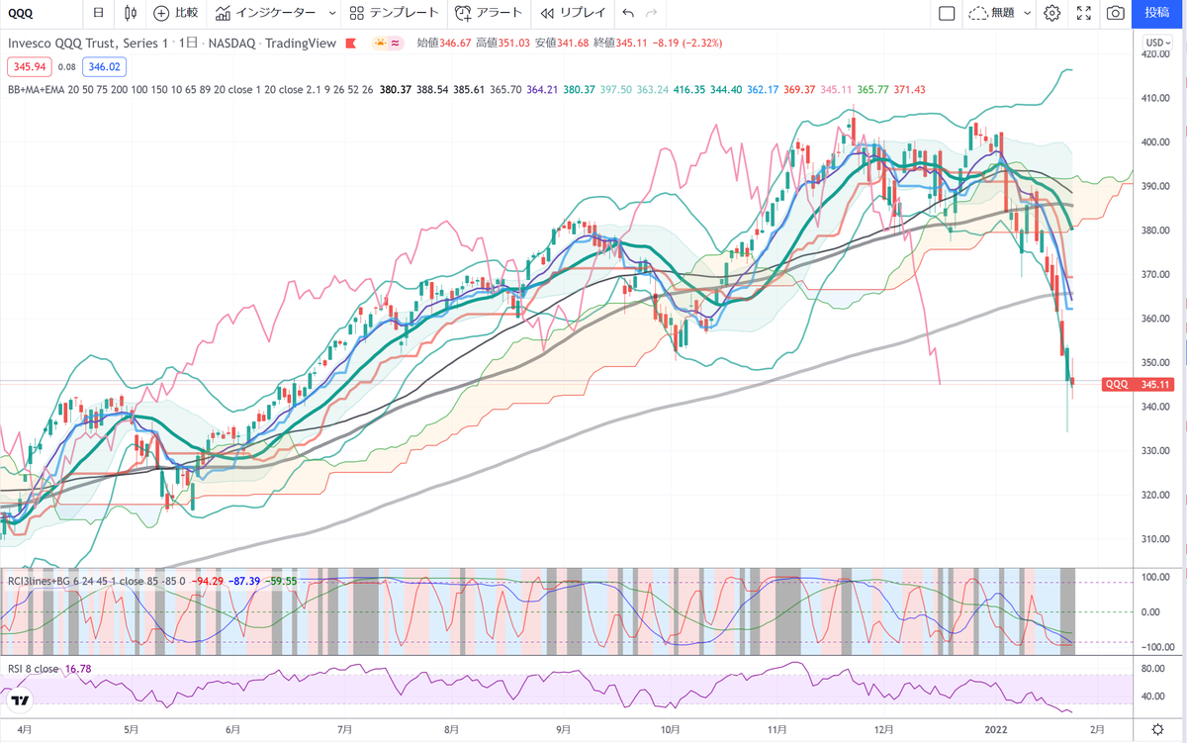The height and width of the screenshot is (743, 1187).
Task: Click the 7月 label on time axis
Action: (x=344, y=731)
